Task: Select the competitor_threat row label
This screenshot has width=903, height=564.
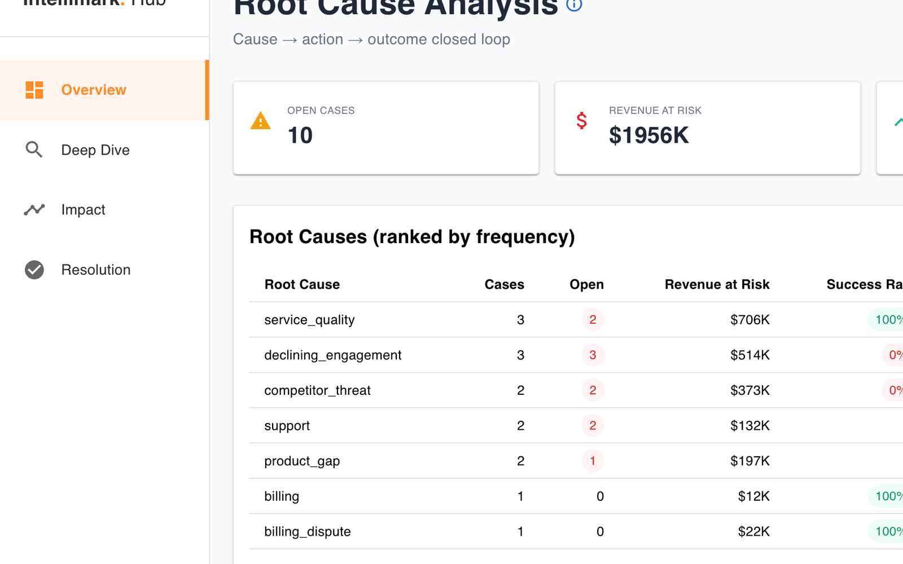Action: click(x=317, y=390)
